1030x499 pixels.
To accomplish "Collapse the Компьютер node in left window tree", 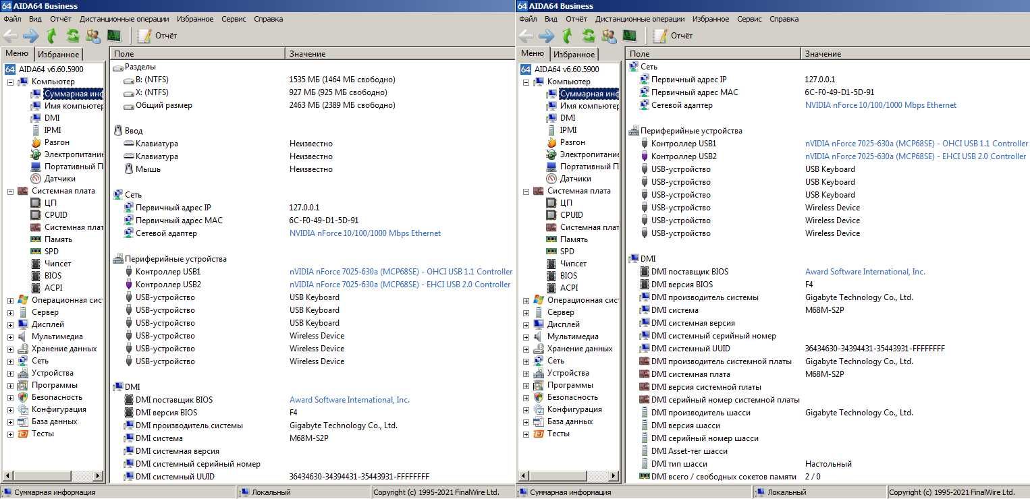I will tap(10, 82).
